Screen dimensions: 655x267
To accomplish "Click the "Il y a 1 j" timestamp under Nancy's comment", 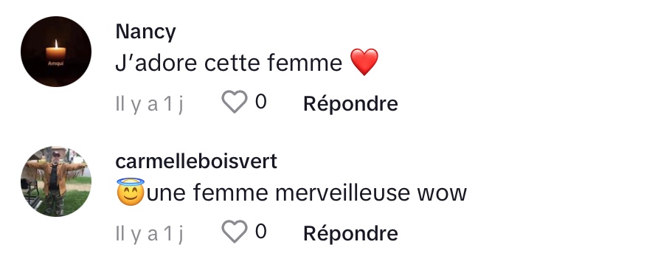I will pos(150,104).
